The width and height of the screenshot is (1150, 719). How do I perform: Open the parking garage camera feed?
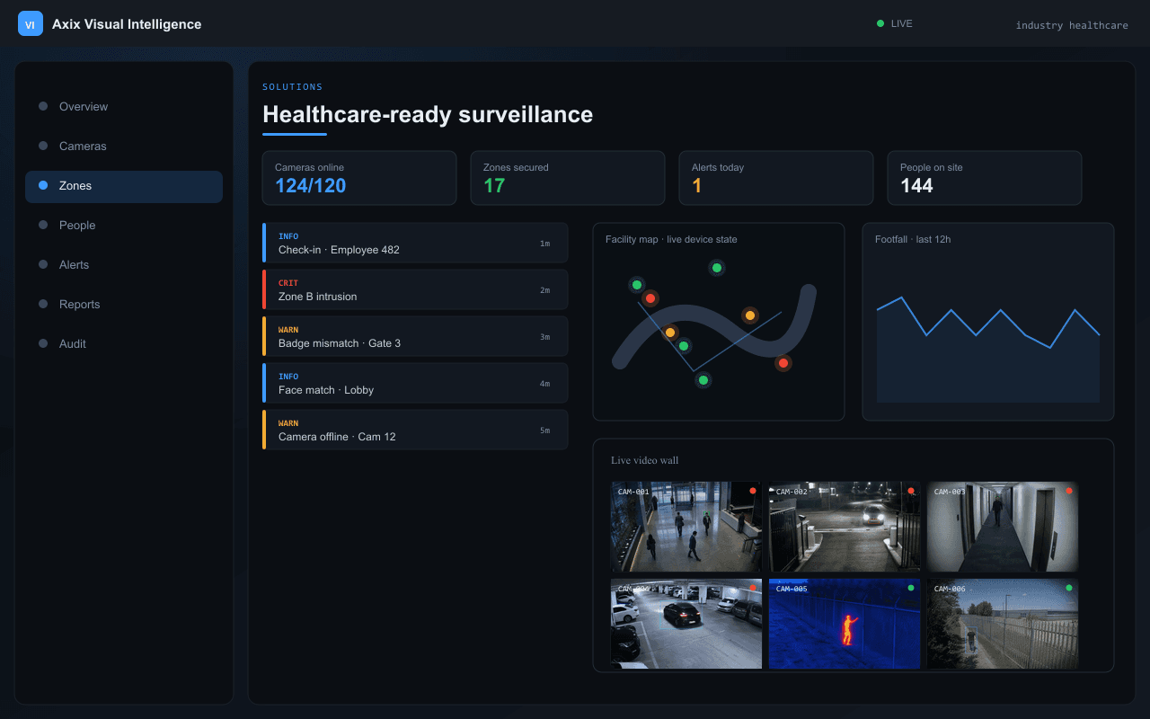[x=686, y=624]
